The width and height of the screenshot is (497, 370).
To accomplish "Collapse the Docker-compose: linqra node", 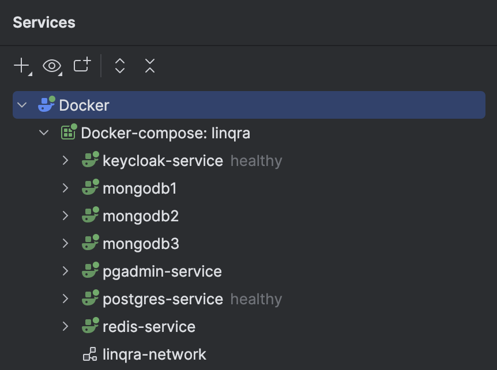I will coord(43,132).
